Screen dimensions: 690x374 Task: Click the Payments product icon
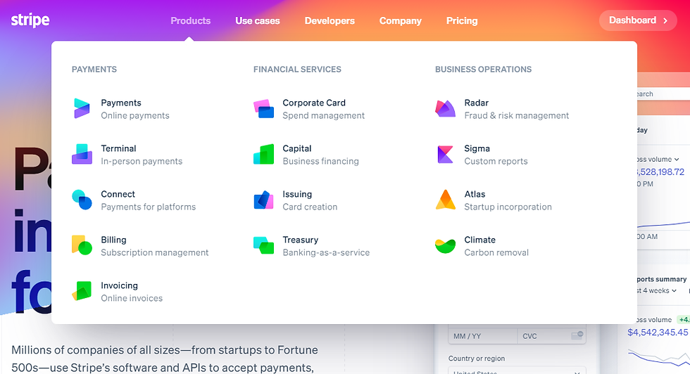click(x=82, y=108)
